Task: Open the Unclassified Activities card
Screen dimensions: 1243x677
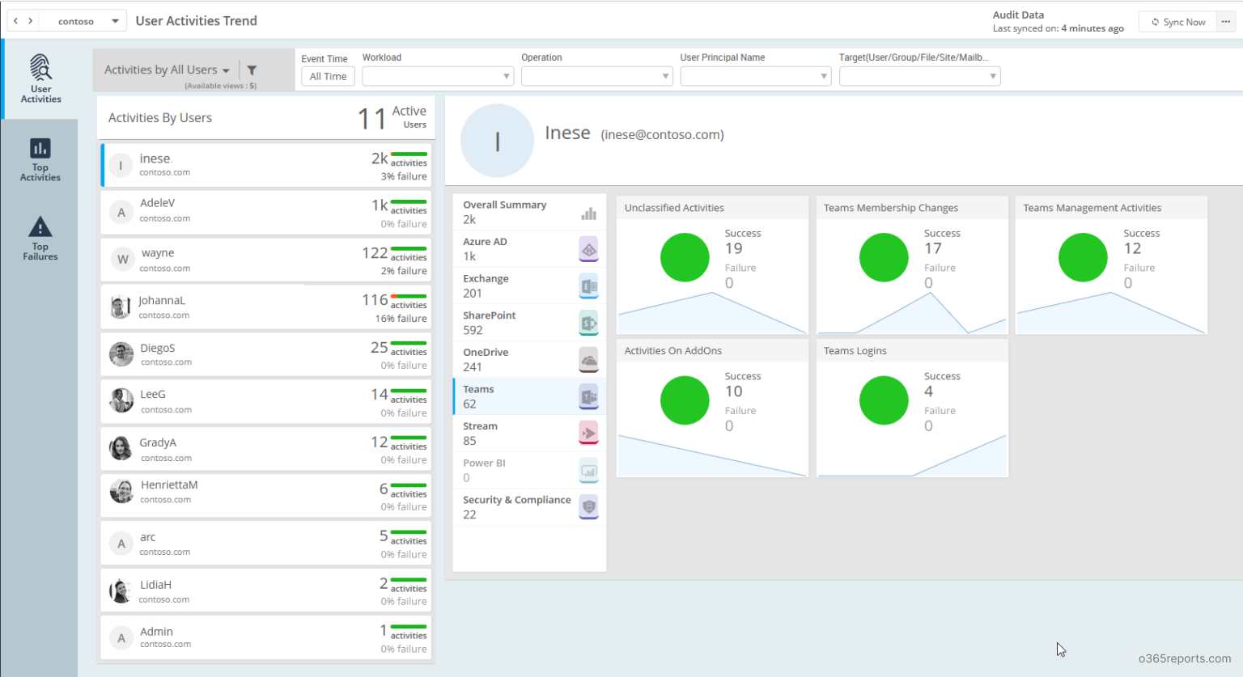Action: [712, 265]
